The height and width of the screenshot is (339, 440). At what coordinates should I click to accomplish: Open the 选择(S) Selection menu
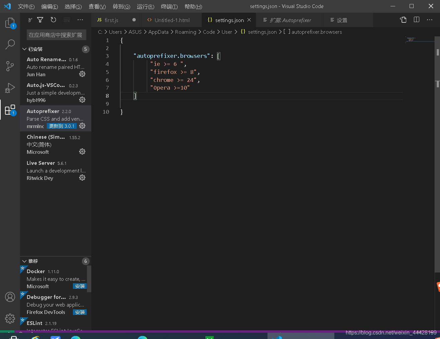73,6
